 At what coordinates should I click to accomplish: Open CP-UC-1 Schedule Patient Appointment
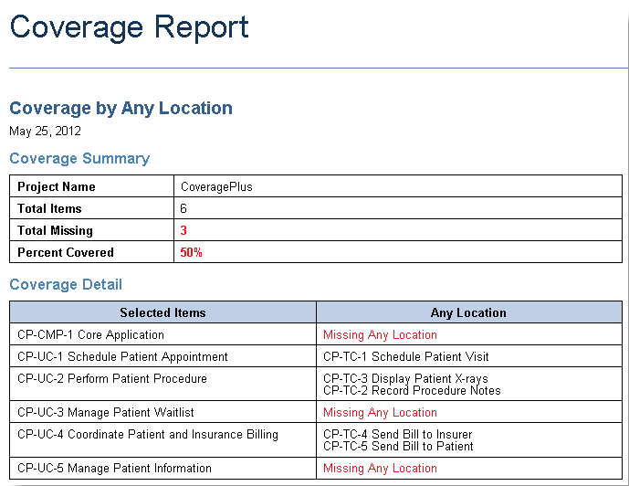tap(122, 356)
